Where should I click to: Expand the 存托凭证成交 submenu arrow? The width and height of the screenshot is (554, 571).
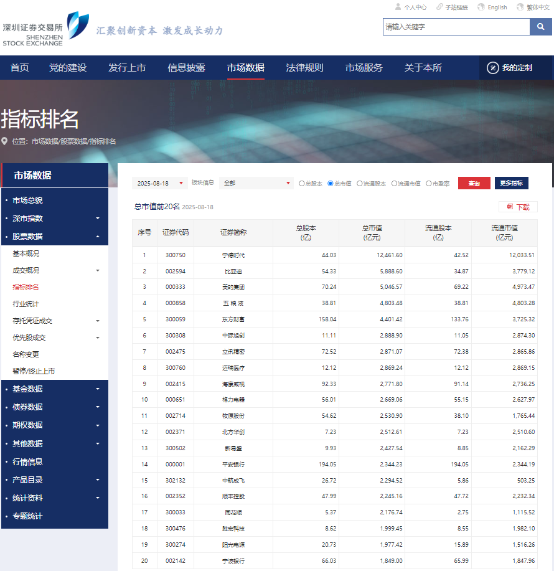pyautogui.click(x=98, y=321)
